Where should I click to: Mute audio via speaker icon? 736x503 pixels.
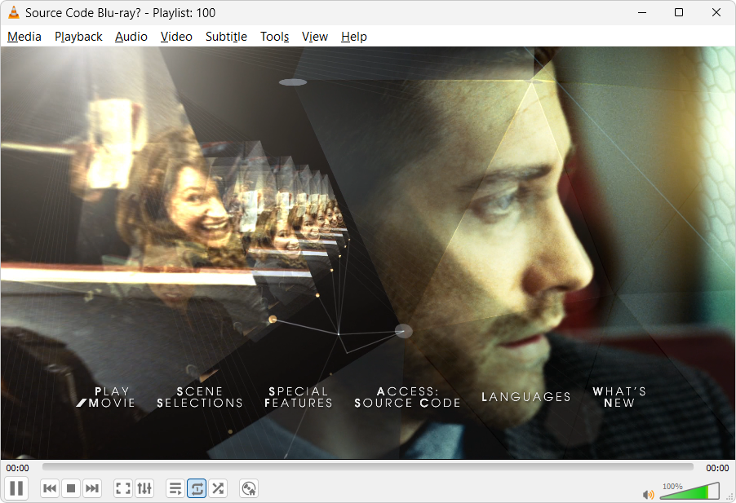click(649, 494)
